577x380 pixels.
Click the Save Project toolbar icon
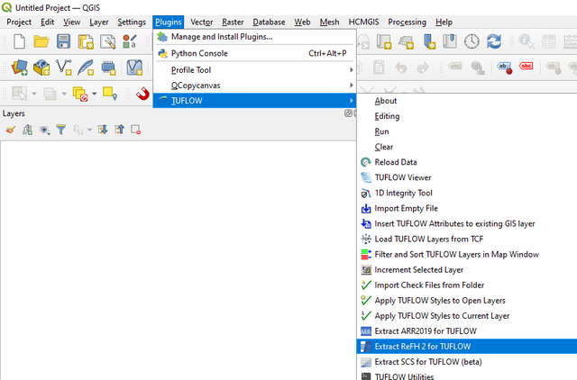pos(63,41)
